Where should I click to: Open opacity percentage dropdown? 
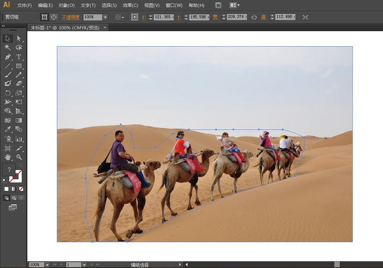point(105,17)
